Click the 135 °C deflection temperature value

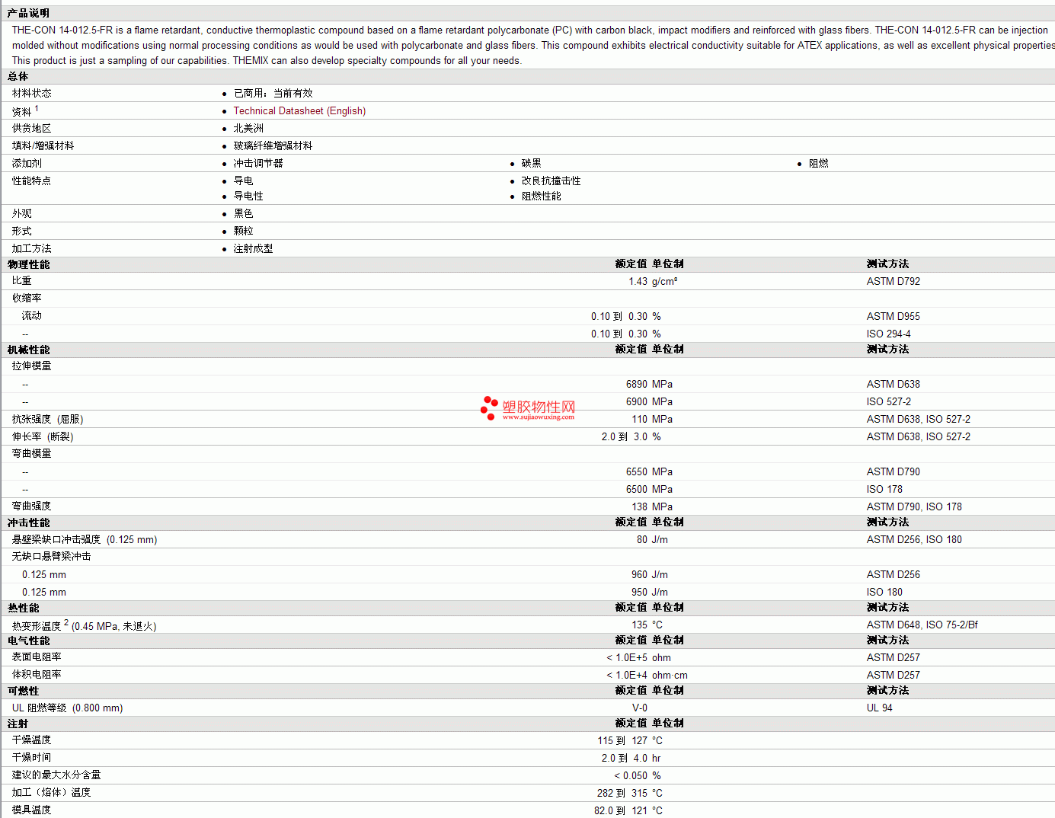click(x=647, y=625)
